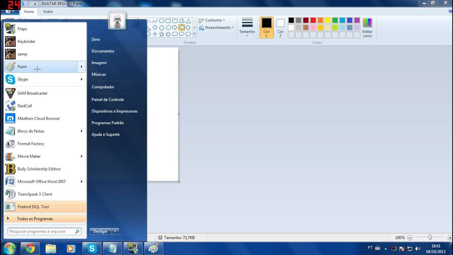Viewport: 453px width, 255px height.
Task: Select the Curve shape tool
Action: coord(155,21)
